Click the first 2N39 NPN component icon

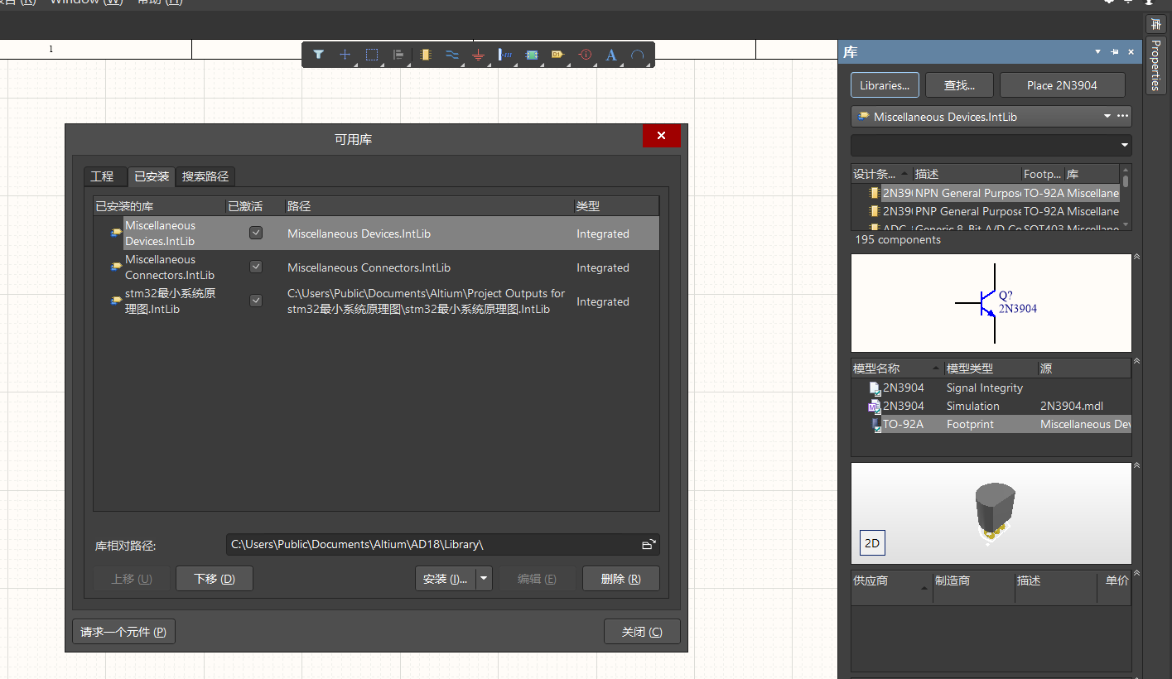pos(874,193)
